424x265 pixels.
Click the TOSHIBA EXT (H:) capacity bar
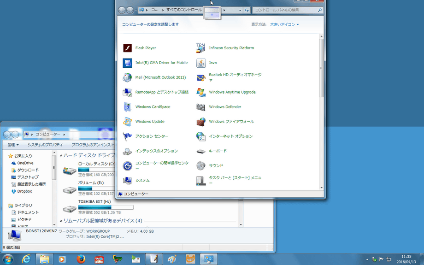pos(106,207)
